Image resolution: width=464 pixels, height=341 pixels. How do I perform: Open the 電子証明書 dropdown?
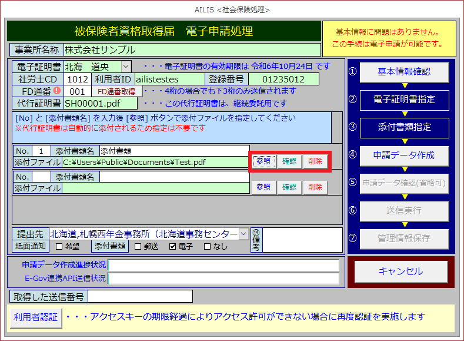(x=126, y=67)
